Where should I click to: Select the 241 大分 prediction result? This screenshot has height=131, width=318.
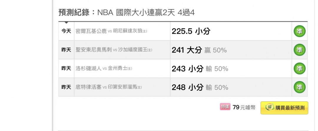pos(199,50)
